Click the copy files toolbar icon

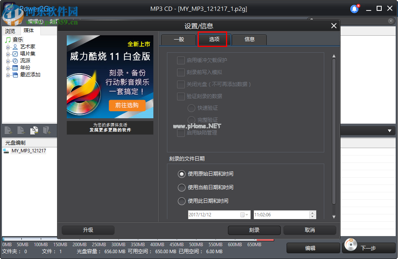point(34,130)
